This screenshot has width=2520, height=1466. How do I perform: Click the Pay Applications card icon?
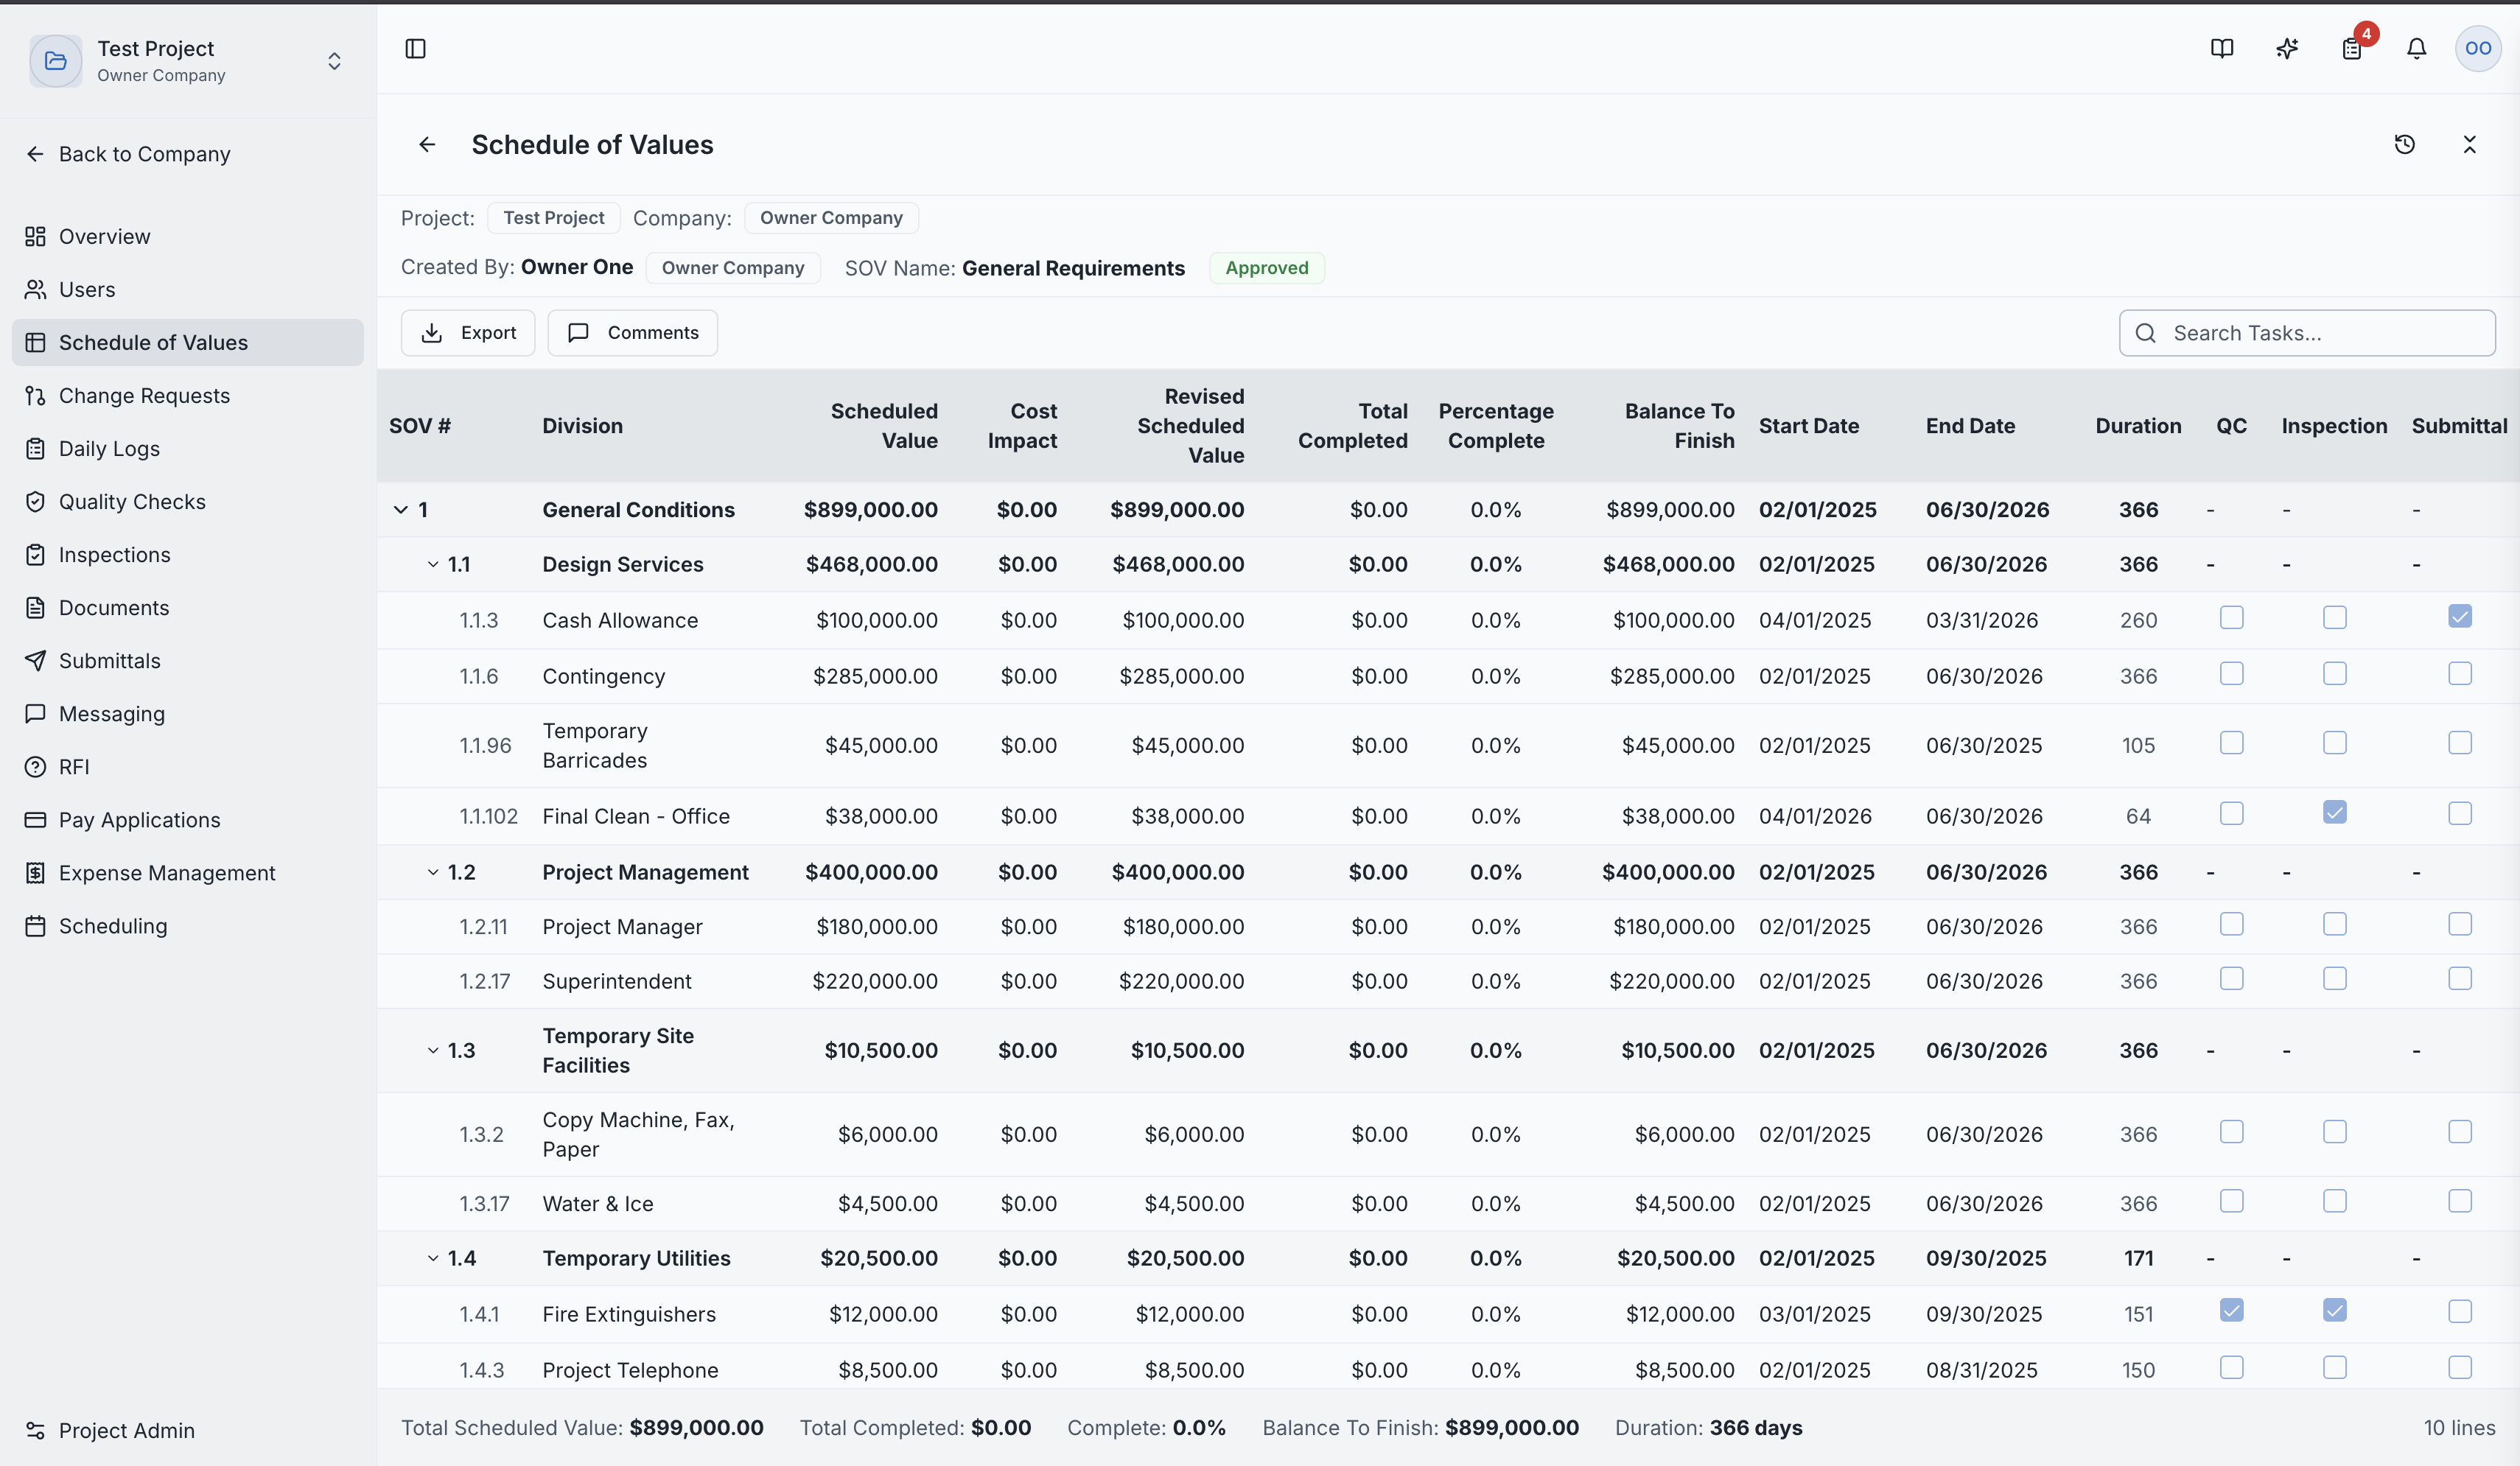coord(35,820)
